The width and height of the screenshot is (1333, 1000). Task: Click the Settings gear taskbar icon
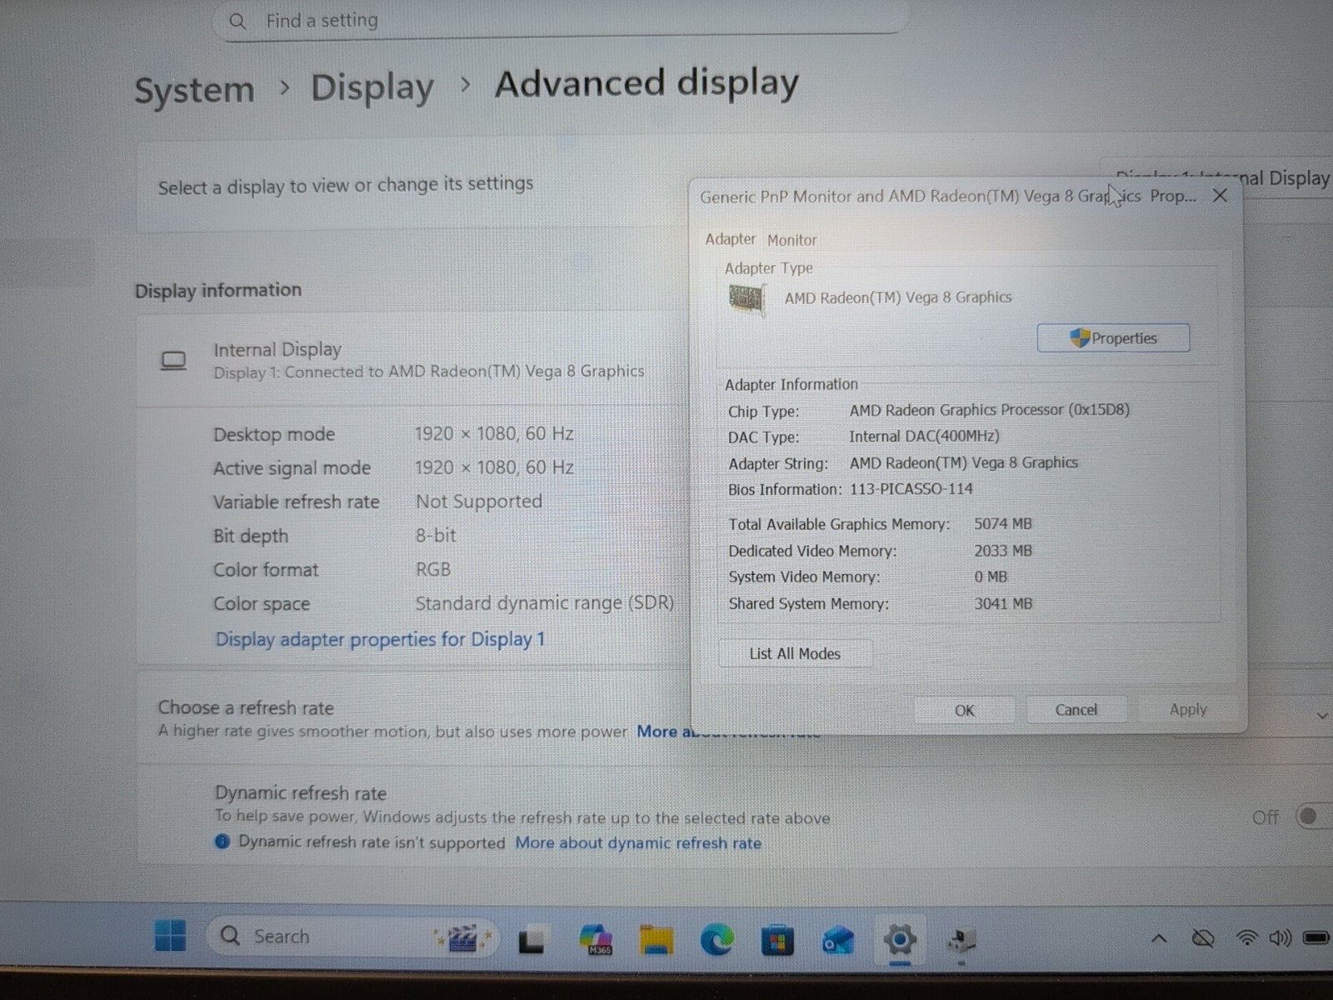pos(900,941)
